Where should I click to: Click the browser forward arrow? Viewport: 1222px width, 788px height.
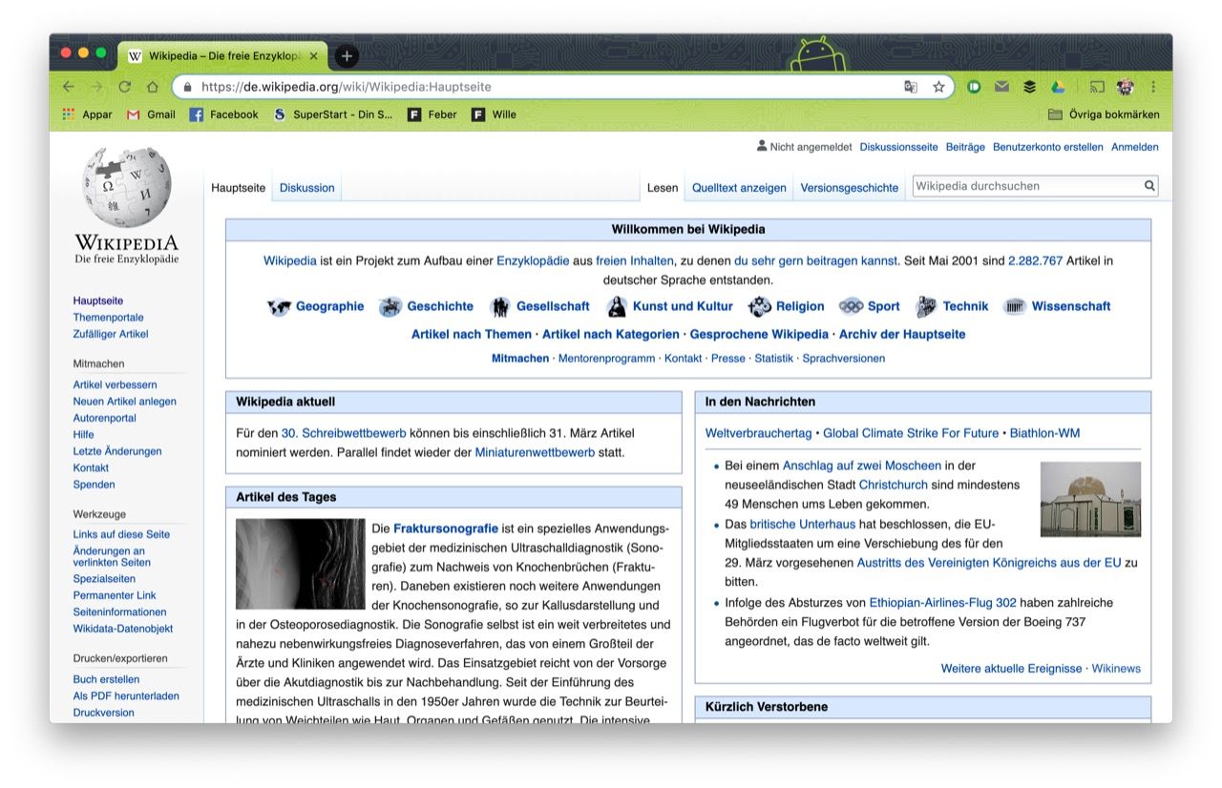click(95, 87)
